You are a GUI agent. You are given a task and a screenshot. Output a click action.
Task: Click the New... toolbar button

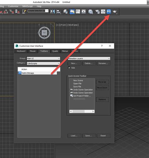74,63
